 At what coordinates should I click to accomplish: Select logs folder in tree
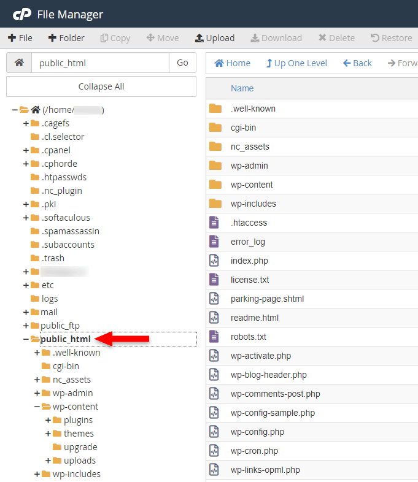click(50, 299)
